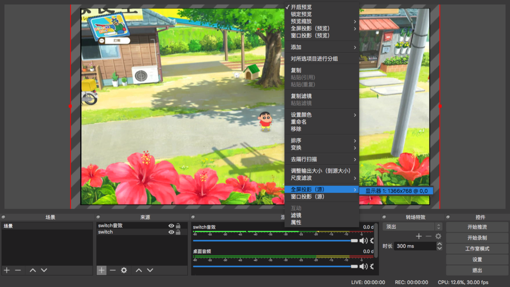Move the switch source up with arrow icon
The image size is (510, 287).
(138, 270)
